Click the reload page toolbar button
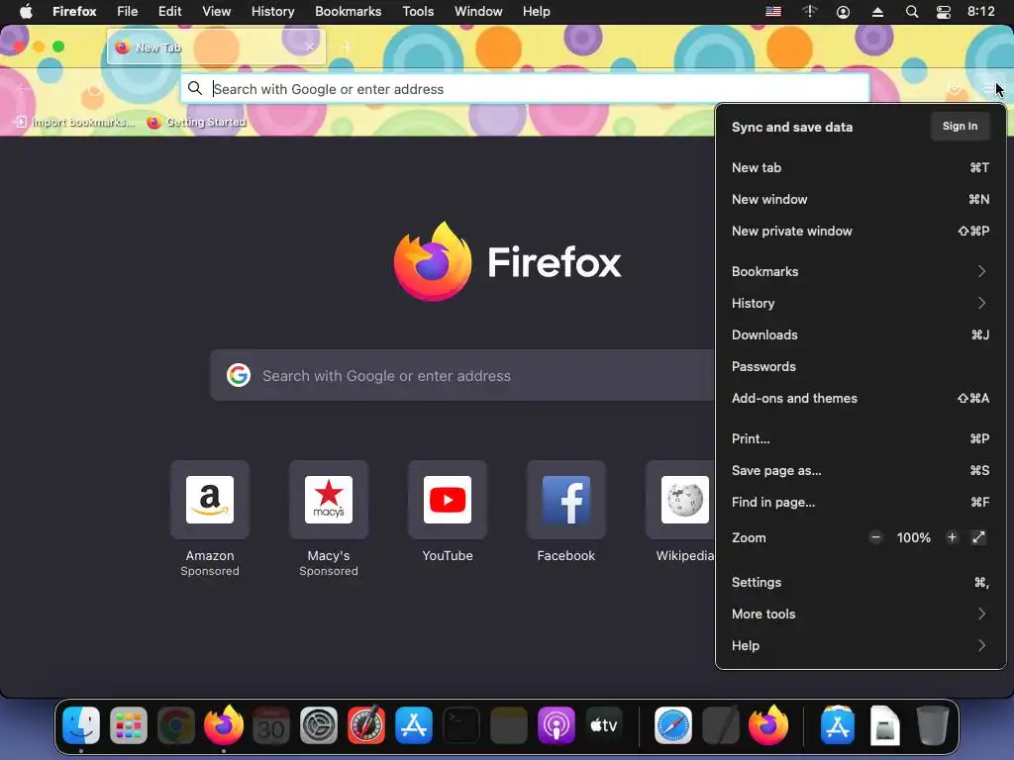This screenshot has height=760, width=1014. [94, 88]
